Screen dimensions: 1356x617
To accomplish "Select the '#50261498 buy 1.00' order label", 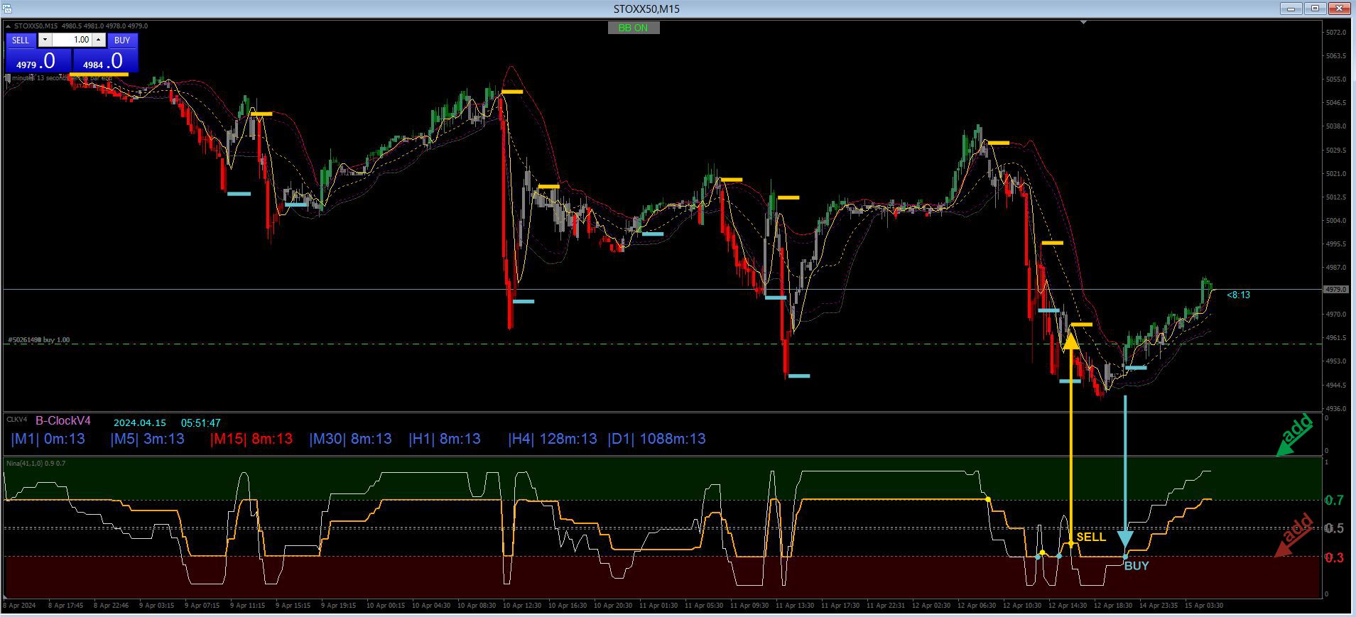I will point(39,340).
